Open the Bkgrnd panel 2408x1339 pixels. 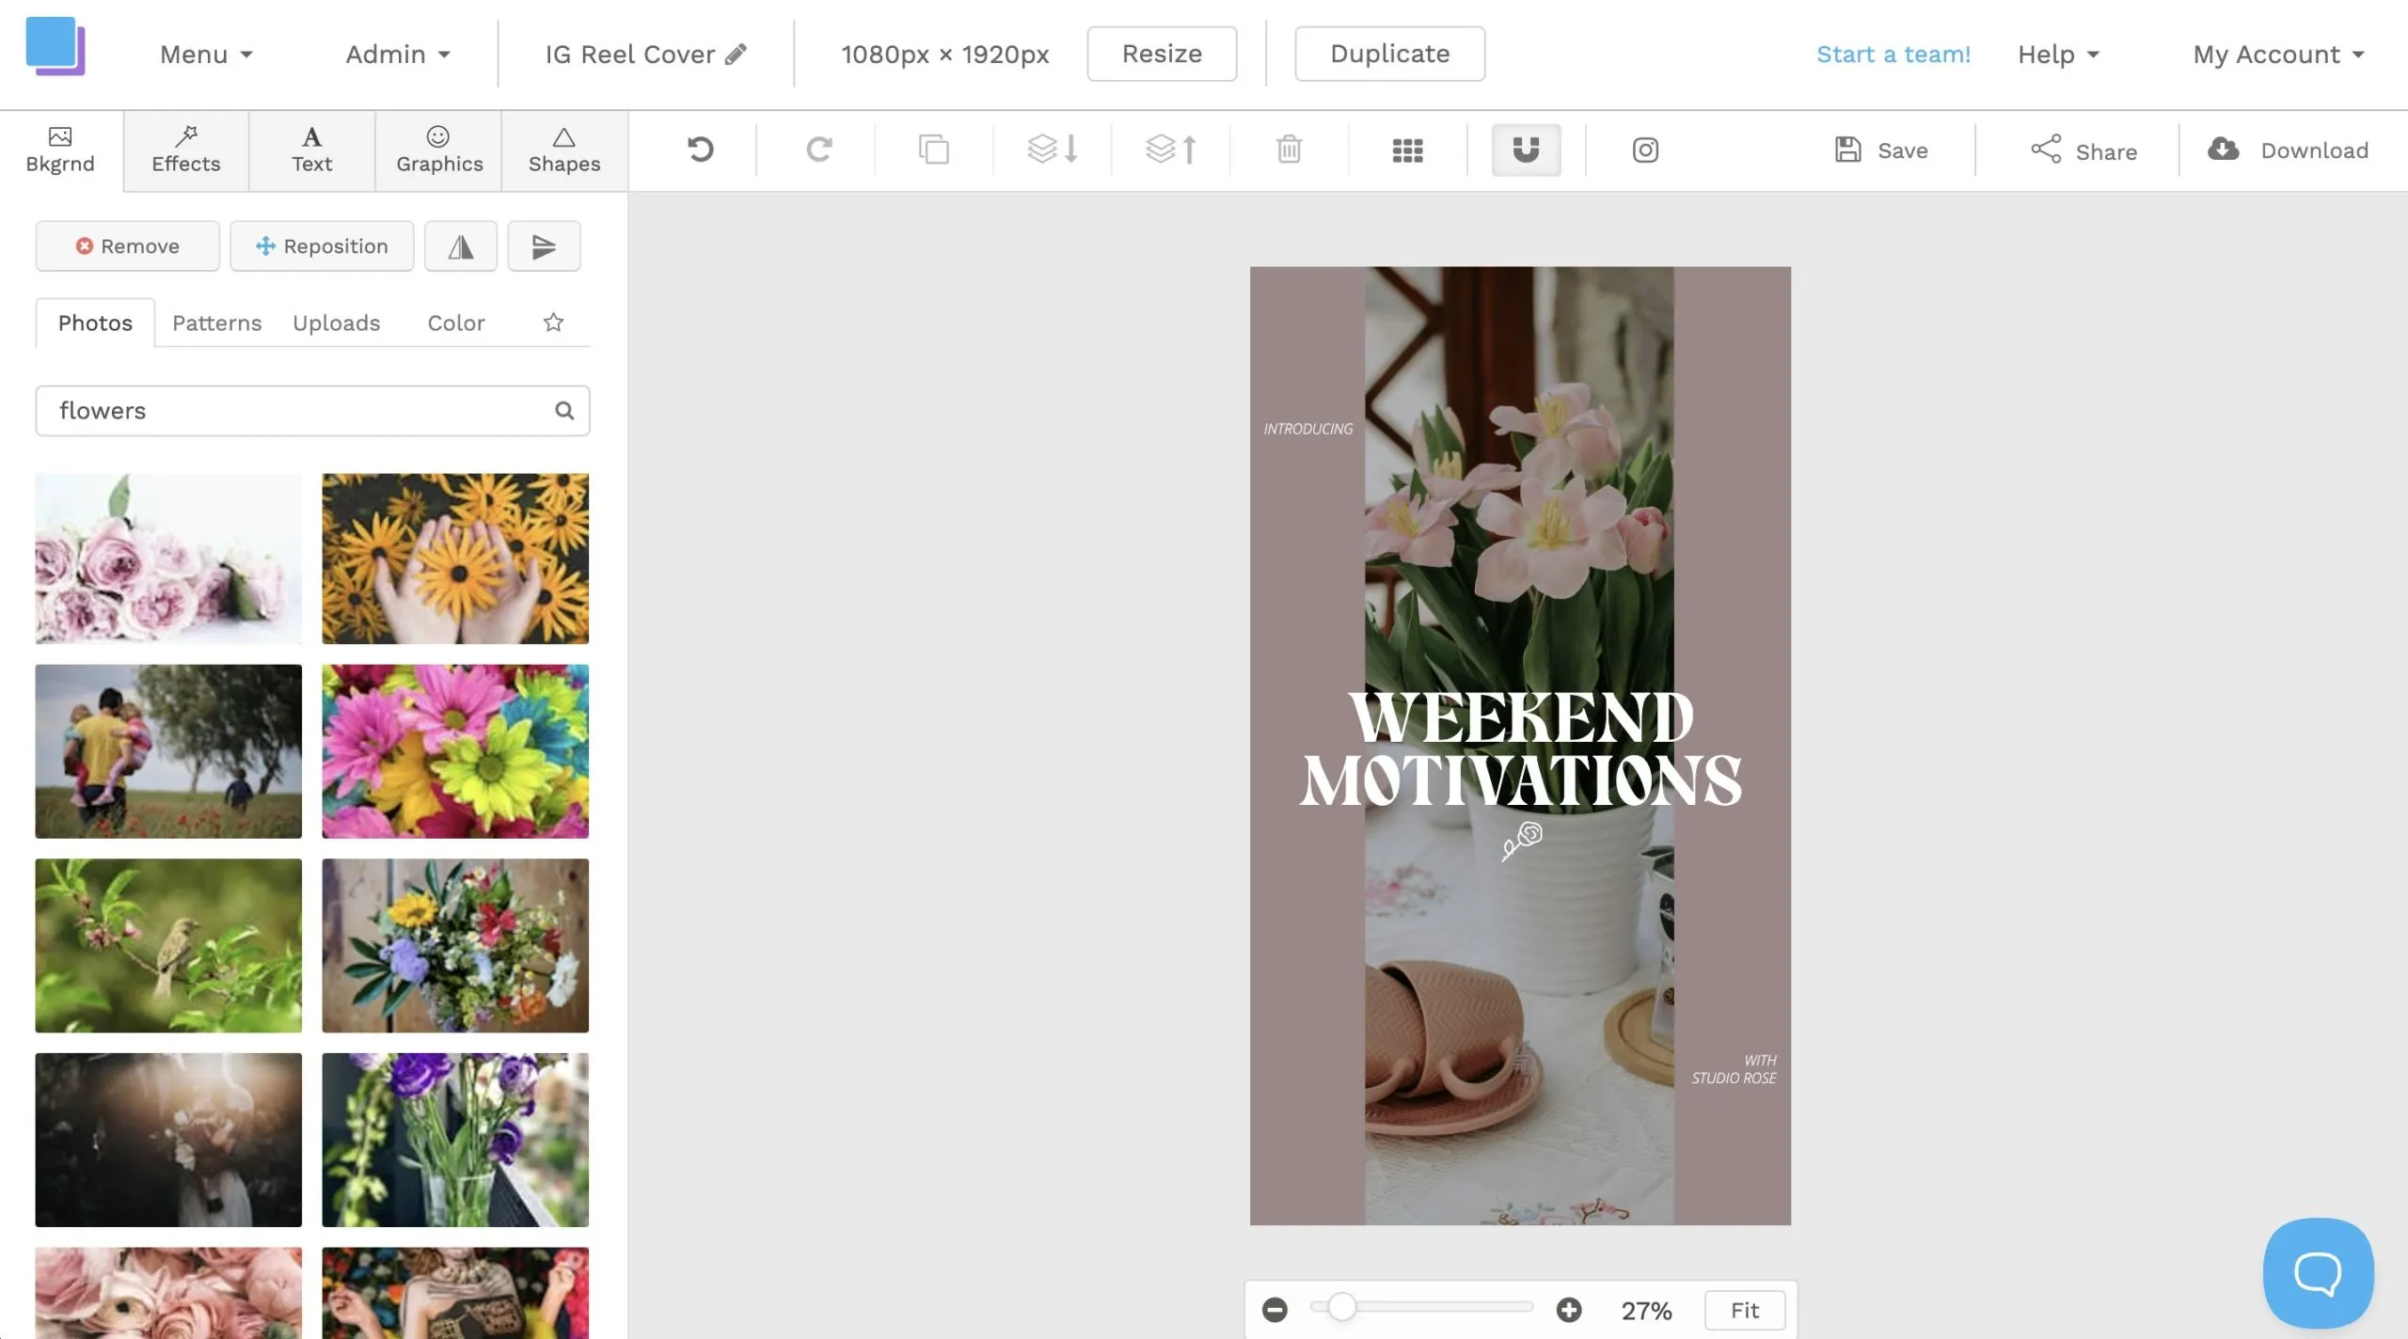(x=60, y=150)
